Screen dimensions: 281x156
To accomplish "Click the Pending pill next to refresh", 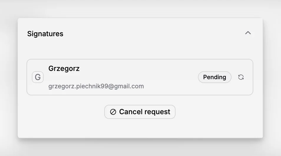I will pos(214,77).
